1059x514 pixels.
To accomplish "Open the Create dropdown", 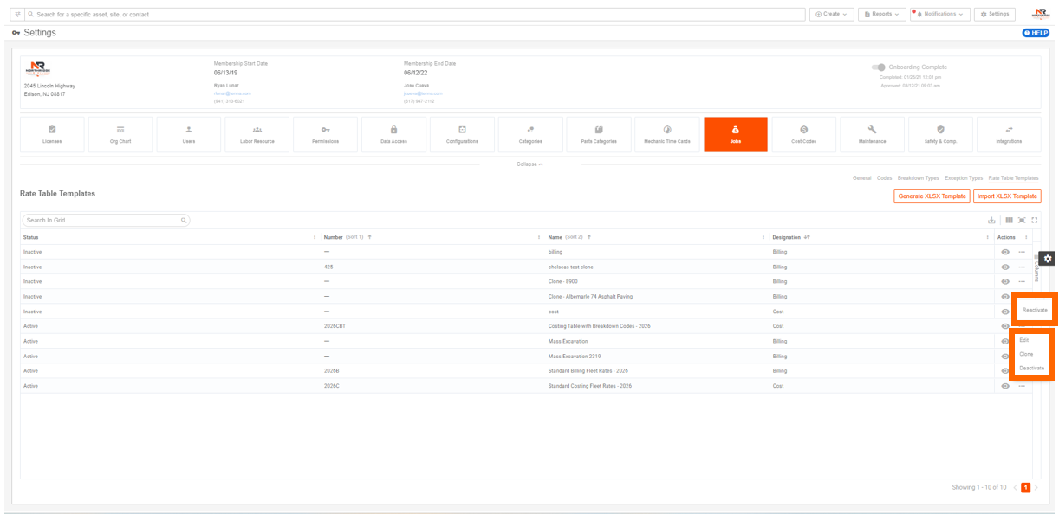I will click(x=832, y=14).
